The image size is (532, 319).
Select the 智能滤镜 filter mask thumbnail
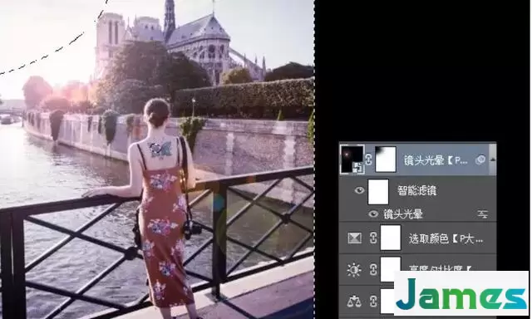378,192
